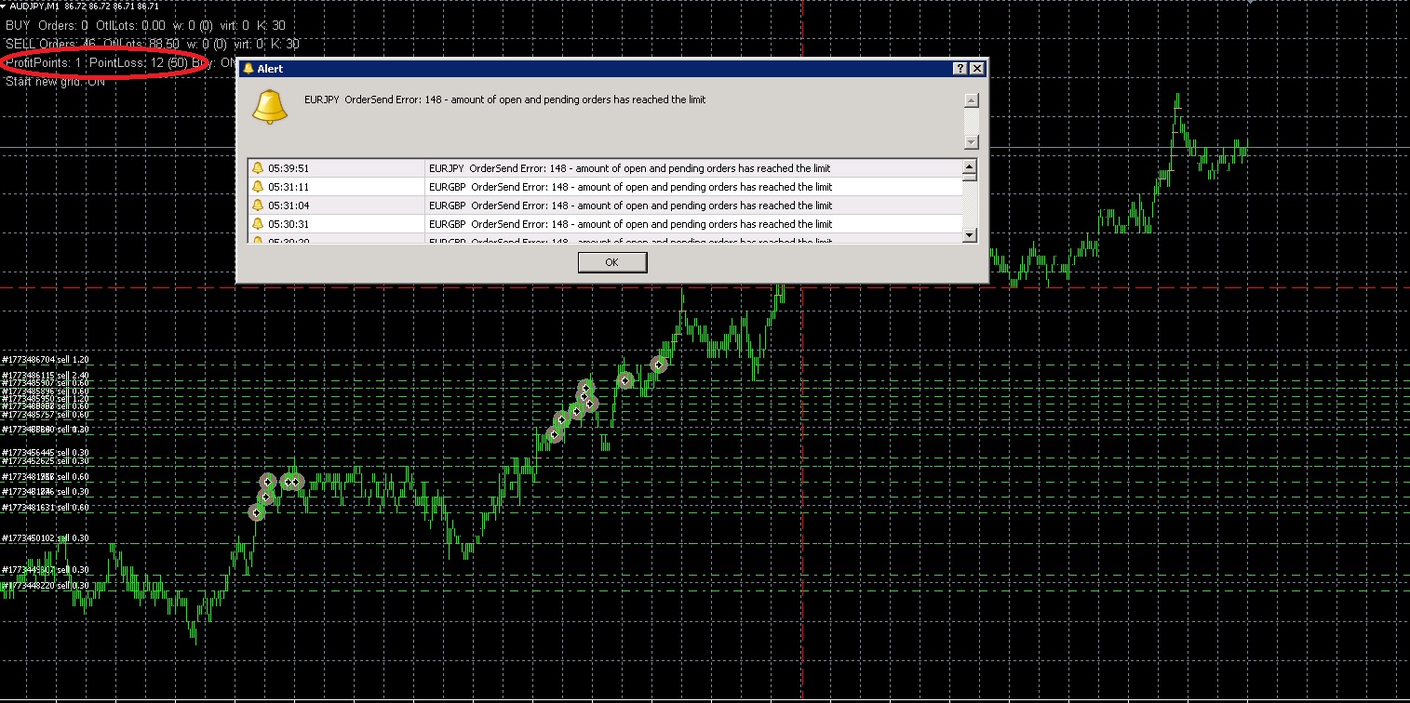Click order label #1773452625 sell 0.30
The height and width of the screenshot is (703, 1410).
pyautogui.click(x=46, y=461)
